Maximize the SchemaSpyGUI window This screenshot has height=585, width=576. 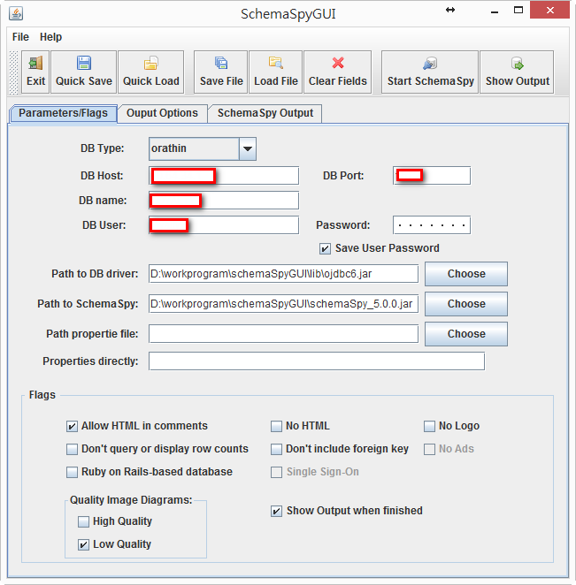point(518,10)
